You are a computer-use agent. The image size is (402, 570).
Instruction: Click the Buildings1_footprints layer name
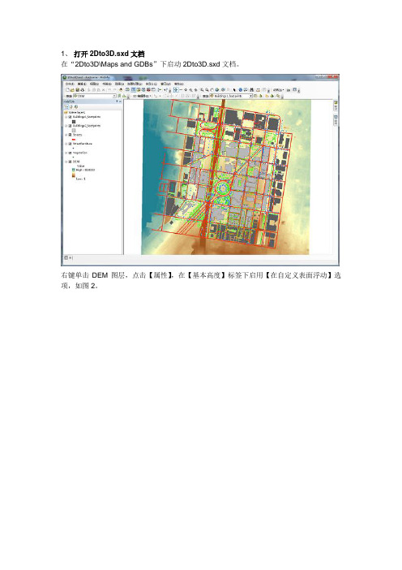(87, 117)
